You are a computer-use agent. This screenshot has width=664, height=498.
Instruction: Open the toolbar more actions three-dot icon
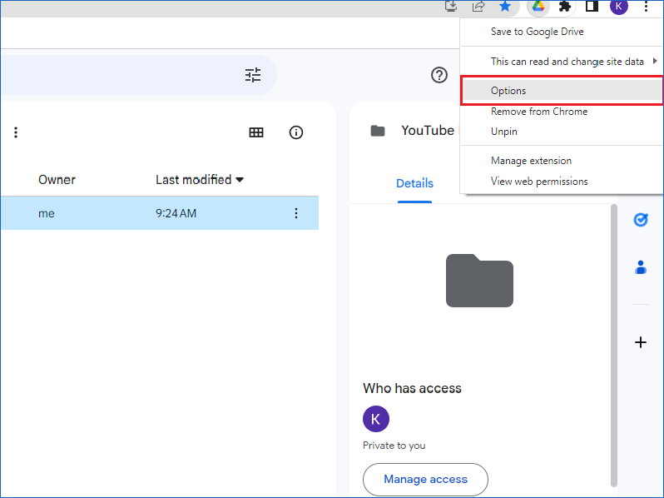tap(16, 132)
